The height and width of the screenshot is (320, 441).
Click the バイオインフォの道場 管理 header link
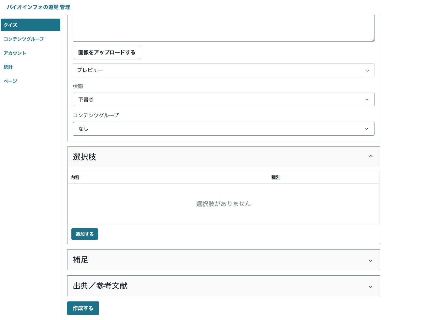tap(38, 7)
